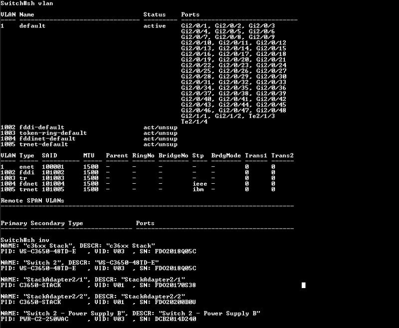Click the 'ieee' Stp value

pyautogui.click(x=200, y=184)
